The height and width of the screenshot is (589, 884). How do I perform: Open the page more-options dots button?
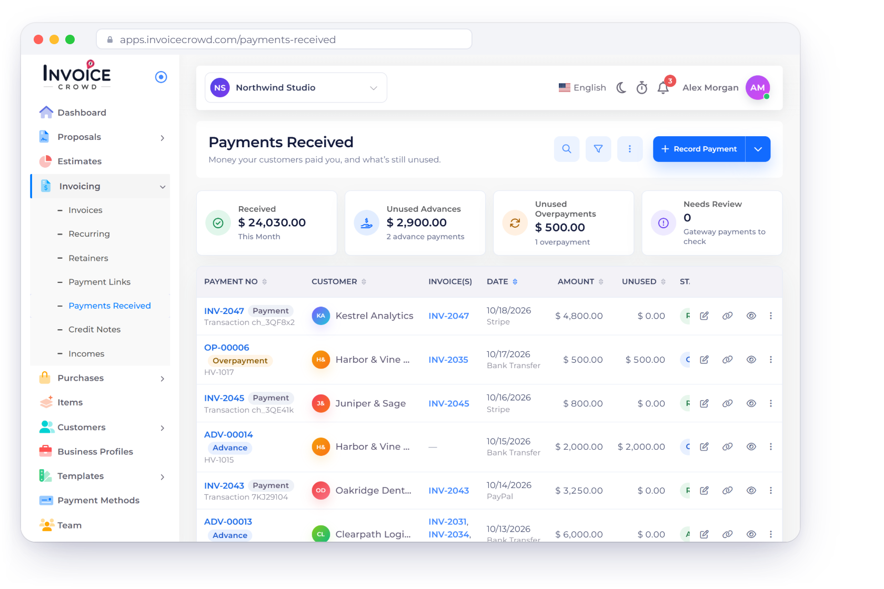click(630, 149)
